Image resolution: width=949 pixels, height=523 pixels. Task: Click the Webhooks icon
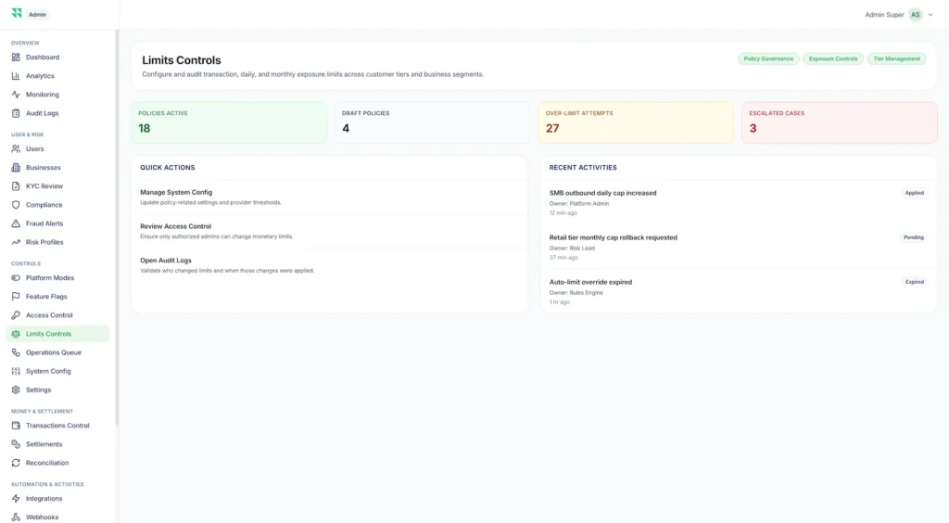(16, 517)
